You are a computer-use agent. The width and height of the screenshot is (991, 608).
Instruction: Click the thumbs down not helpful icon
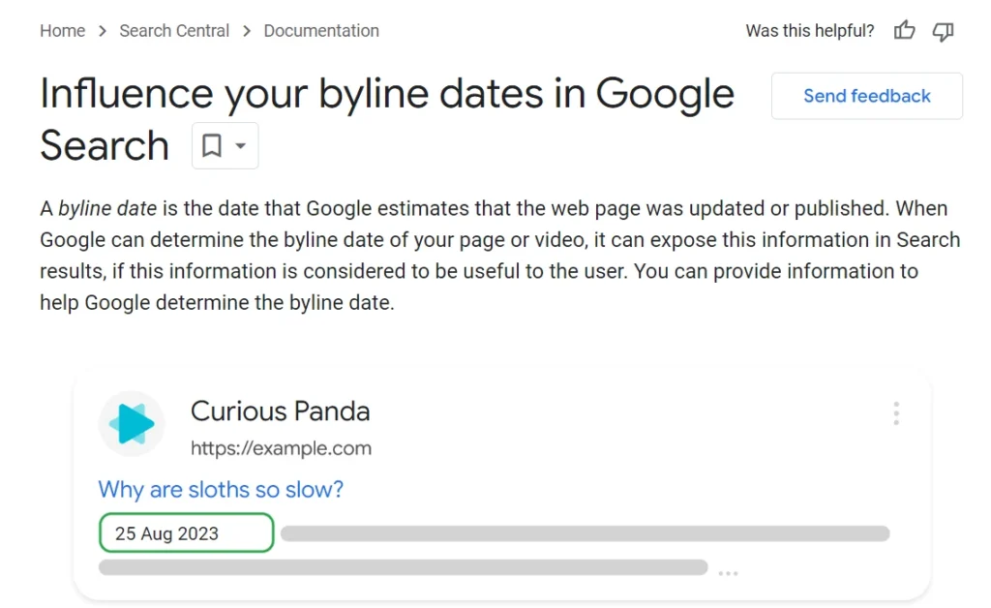tap(943, 31)
